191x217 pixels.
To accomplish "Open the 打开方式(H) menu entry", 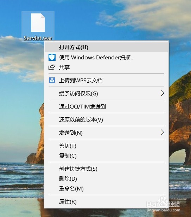I will click(107, 47).
